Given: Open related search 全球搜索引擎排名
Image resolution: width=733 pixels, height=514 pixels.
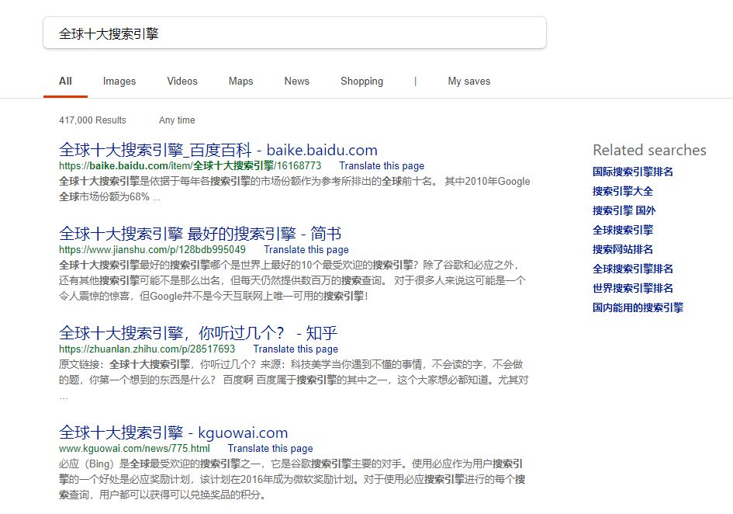Looking at the screenshot, I should pos(633,269).
